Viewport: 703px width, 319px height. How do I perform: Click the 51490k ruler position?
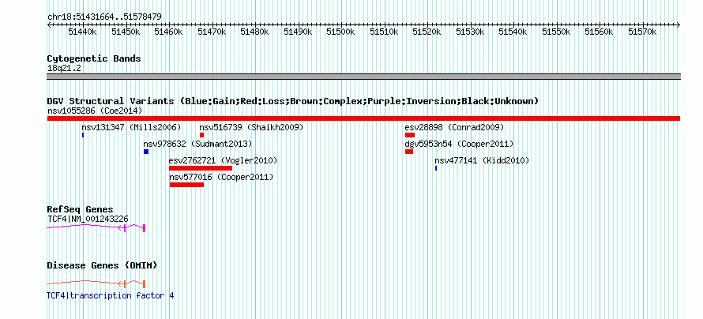[298, 32]
